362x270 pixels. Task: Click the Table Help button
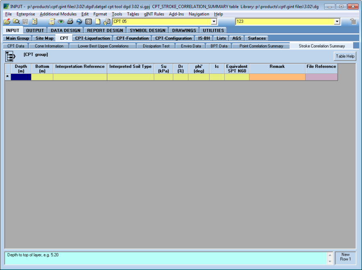[x=345, y=56]
